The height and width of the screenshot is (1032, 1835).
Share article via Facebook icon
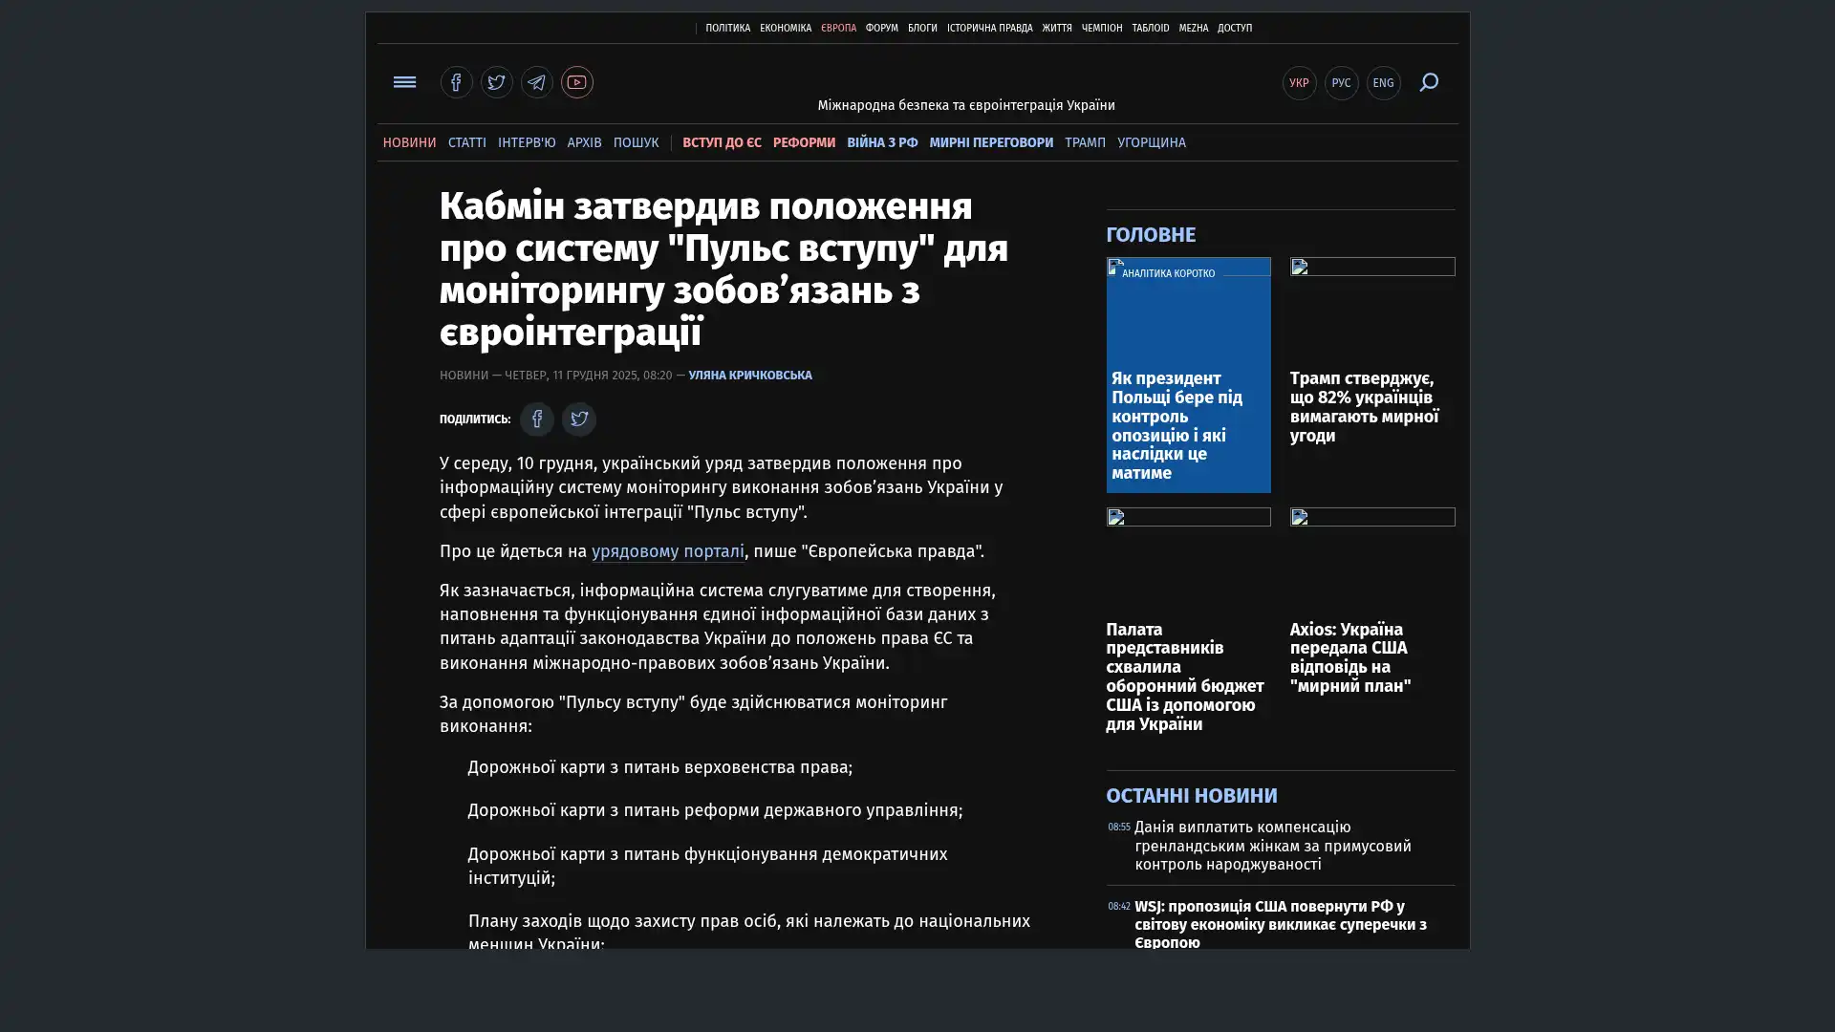537,419
